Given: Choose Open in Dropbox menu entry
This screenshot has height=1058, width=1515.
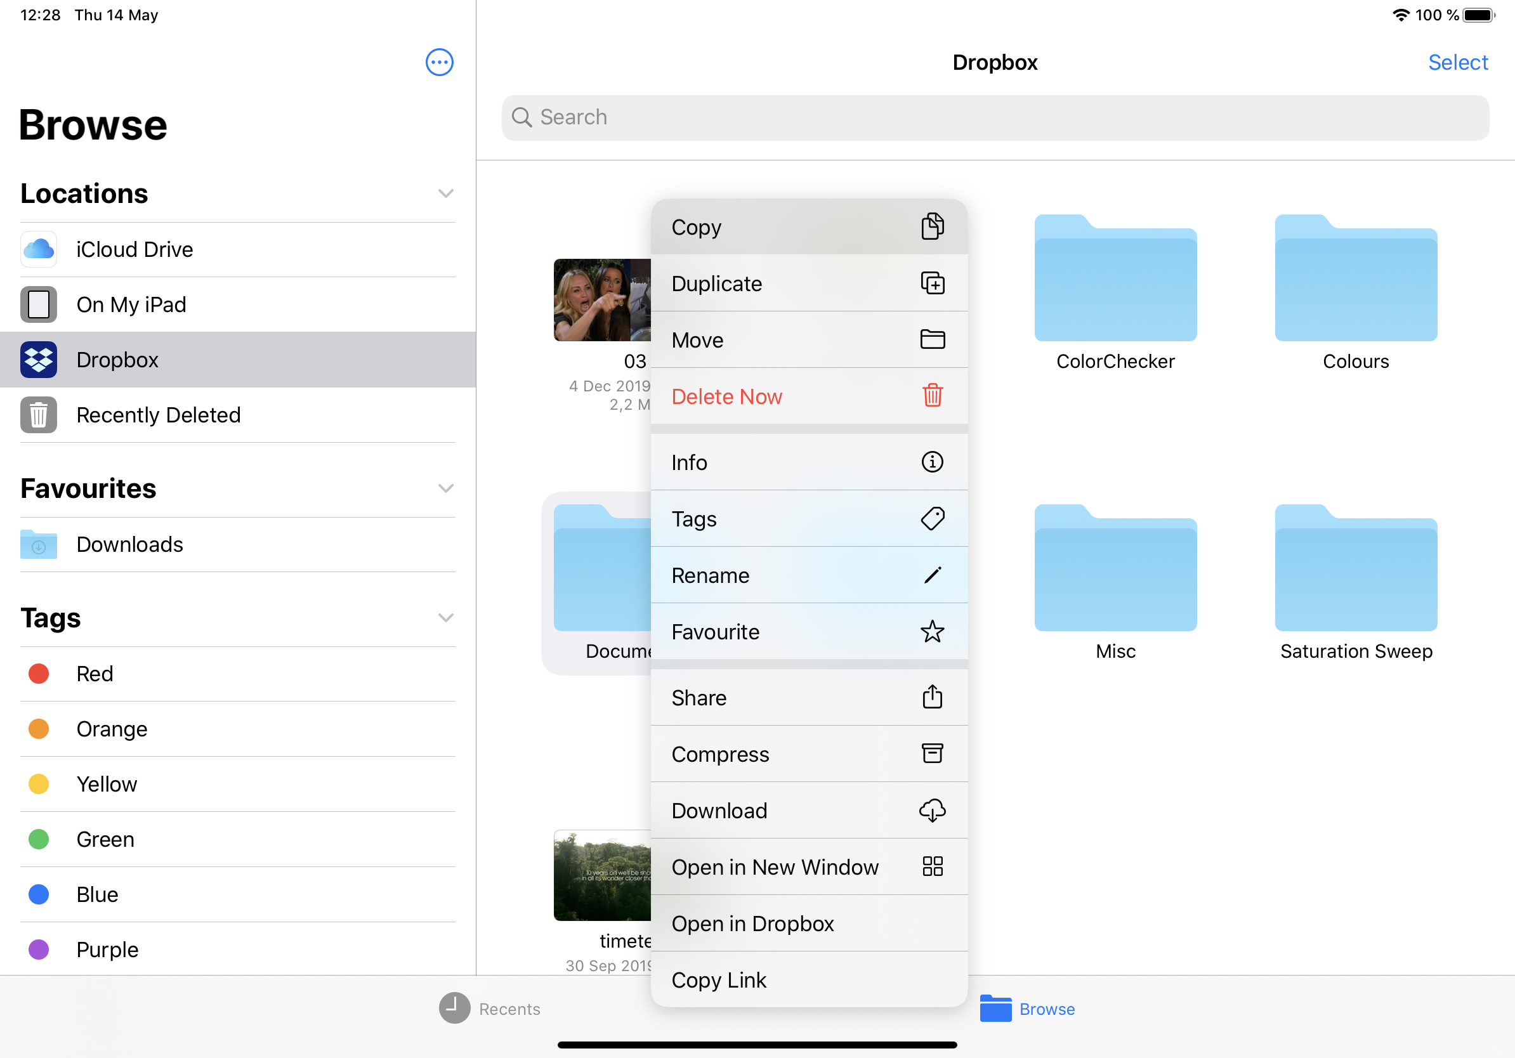Looking at the screenshot, I should [809, 923].
